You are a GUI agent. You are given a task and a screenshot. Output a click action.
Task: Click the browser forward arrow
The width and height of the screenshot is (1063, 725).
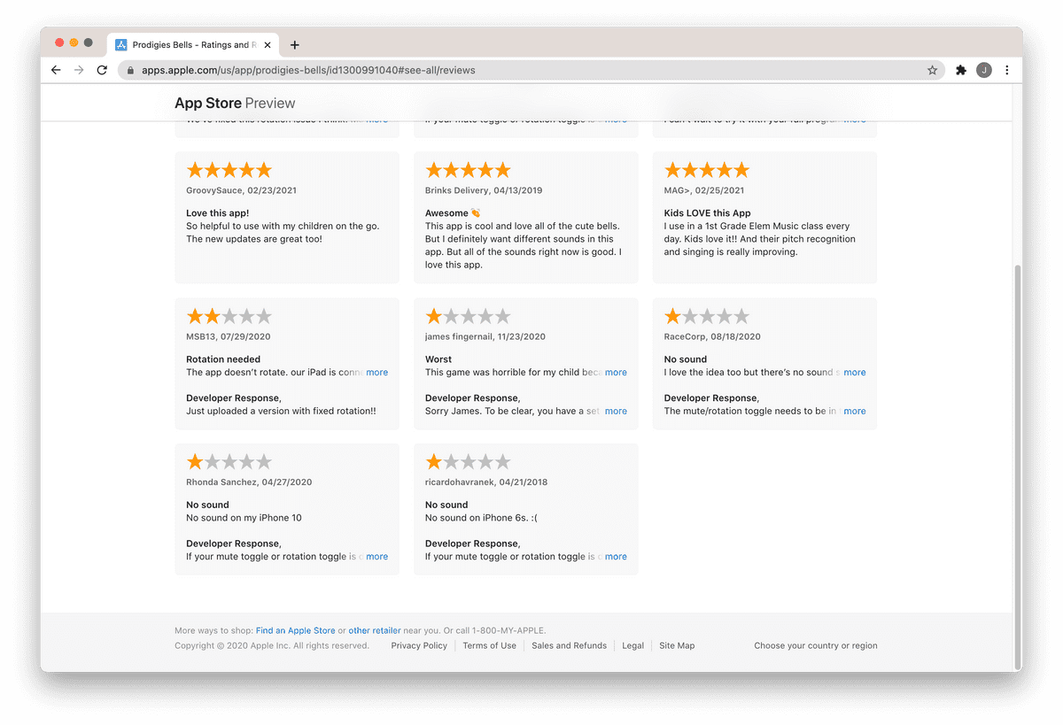click(x=79, y=70)
